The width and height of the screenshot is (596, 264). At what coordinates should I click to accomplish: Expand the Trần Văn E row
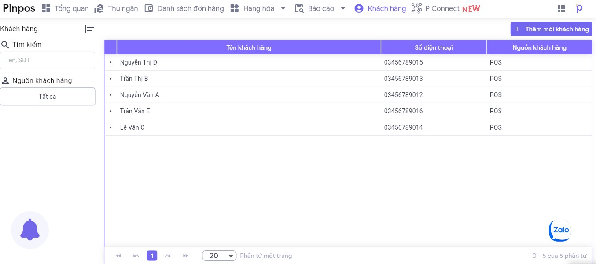click(110, 111)
